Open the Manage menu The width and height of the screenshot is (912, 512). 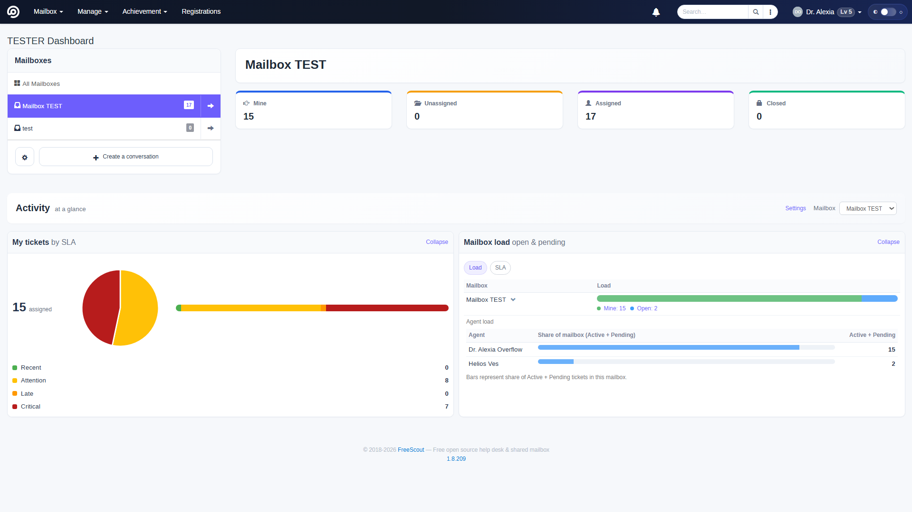point(93,11)
